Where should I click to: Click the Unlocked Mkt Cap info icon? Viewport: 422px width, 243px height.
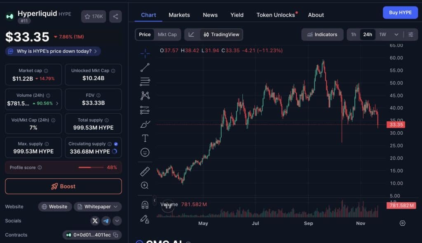(113, 71)
